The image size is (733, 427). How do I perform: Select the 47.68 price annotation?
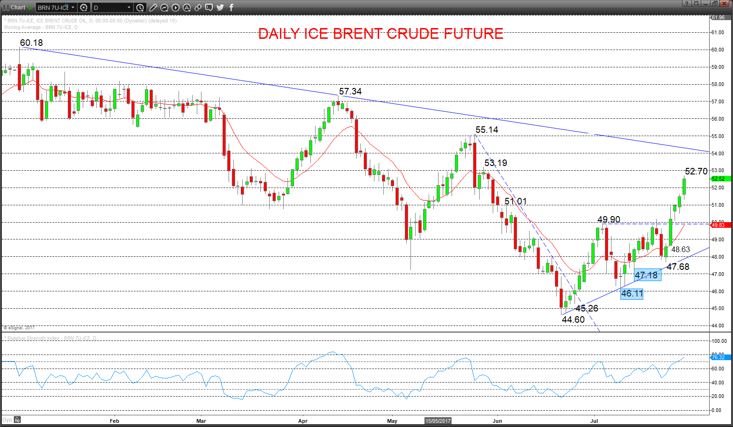[678, 267]
